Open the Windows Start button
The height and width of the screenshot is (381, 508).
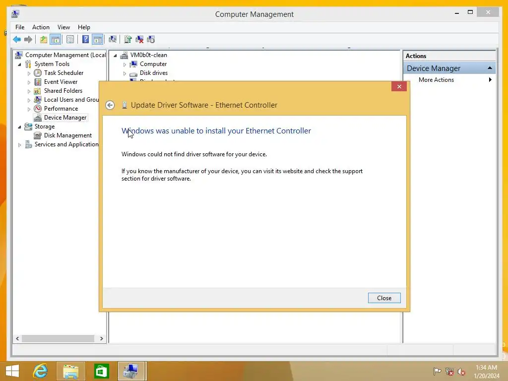pos(12,371)
